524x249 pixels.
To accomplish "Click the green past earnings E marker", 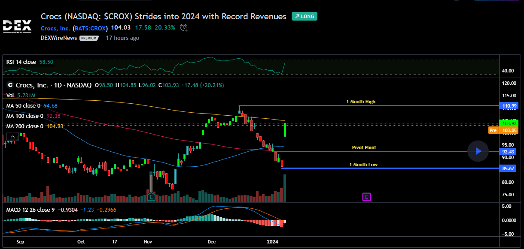I will point(151,197).
